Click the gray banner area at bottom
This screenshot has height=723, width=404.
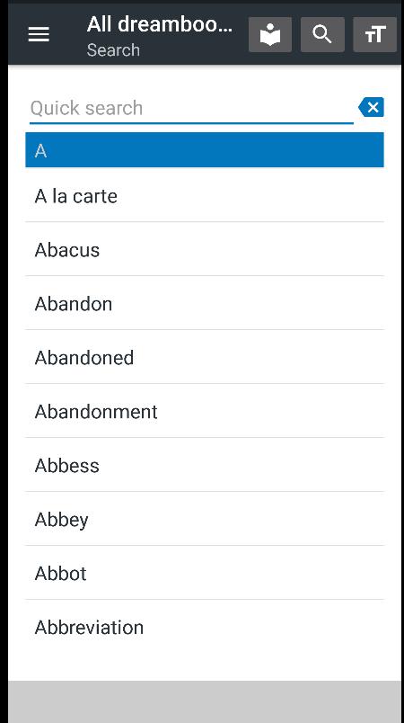pos(205,701)
